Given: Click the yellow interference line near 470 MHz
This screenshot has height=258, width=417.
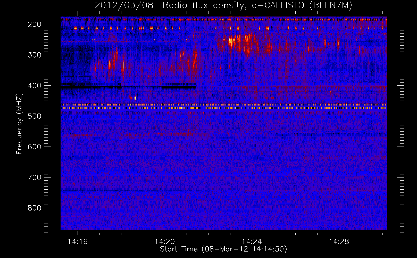Looking at the screenshot, I should (x=224, y=108).
